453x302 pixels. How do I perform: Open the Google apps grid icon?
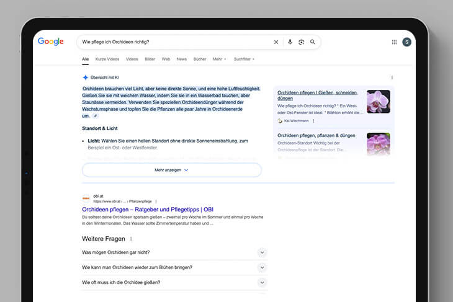(x=394, y=42)
